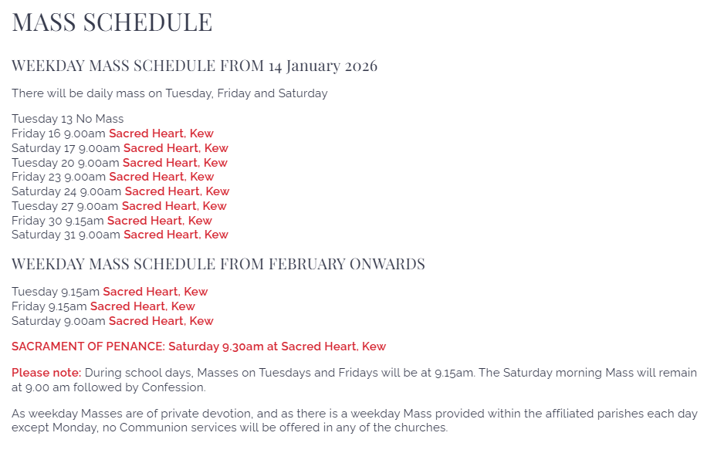714x453 pixels.
Task: Click the 'FROM FEBRUARY ONWARDS' schedule heading
Action: click(218, 264)
